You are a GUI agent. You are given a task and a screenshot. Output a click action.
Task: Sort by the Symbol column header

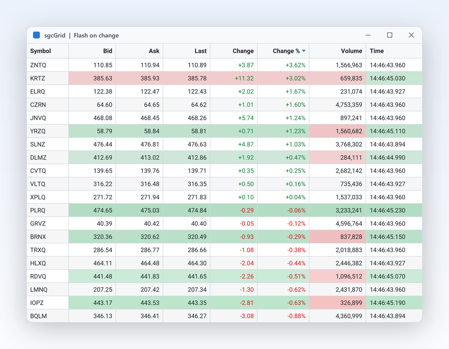[x=48, y=51]
